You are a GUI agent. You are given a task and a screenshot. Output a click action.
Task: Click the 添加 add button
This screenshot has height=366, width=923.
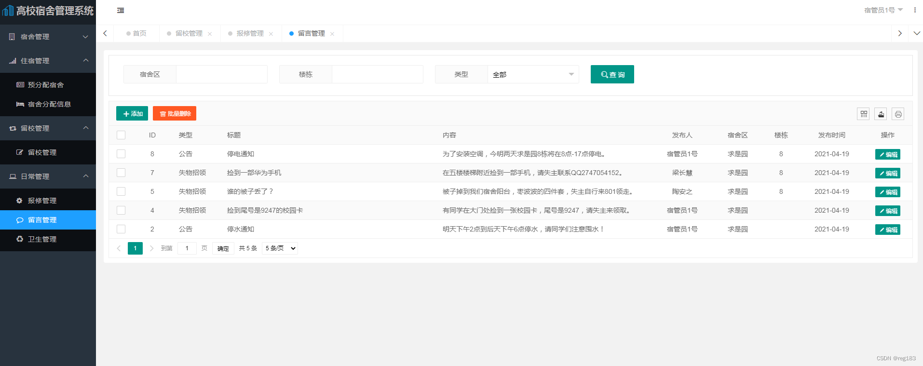pyautogui.click(x=132, y=114)
